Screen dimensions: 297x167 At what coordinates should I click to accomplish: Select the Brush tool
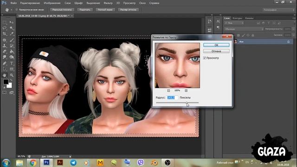pos(12,40)
